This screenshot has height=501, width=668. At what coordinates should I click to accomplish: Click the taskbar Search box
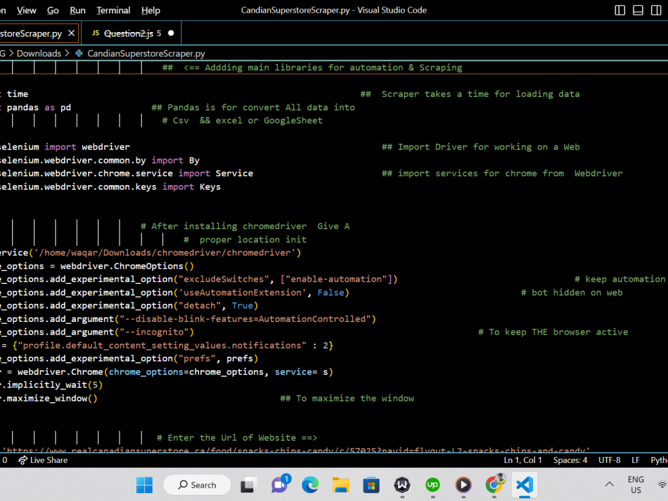click(x=197, y=485)
